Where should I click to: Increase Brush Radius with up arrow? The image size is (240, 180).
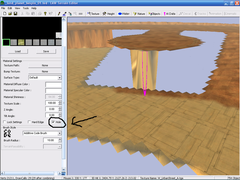pyautogui.click(x=60, y=139)
